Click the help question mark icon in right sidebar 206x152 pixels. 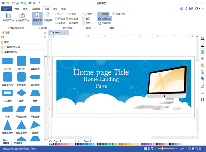202,100
